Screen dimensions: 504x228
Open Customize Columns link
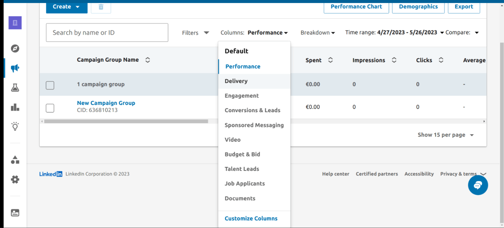coord(251,218)
